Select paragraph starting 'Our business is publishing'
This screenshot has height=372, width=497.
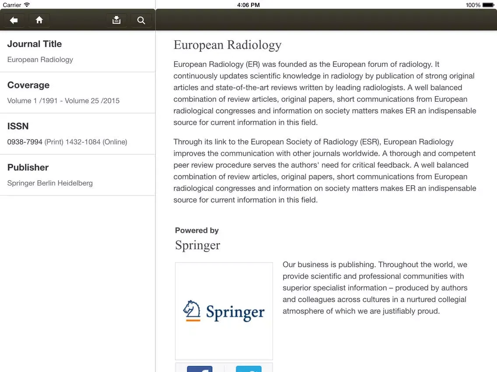(375, 288)
